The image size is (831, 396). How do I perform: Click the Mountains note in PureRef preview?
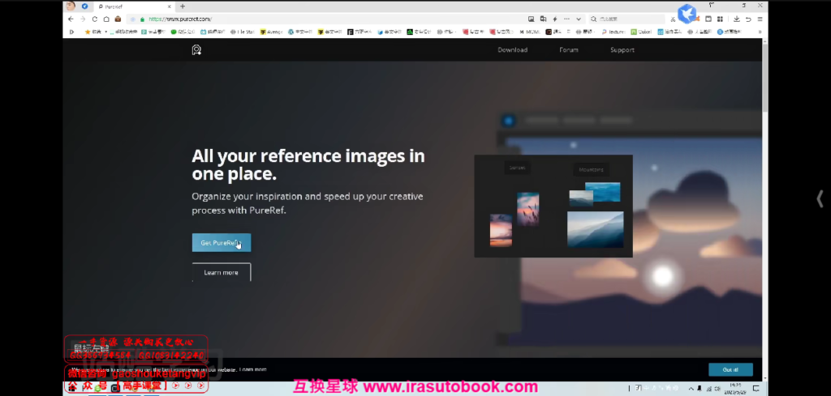pyautogui.click(x=591, y=170)
